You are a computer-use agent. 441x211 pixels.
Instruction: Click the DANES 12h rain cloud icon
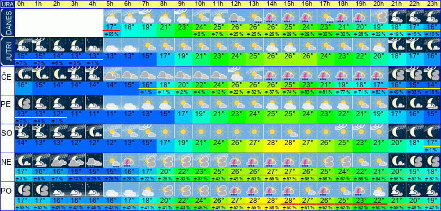point(237,16)
